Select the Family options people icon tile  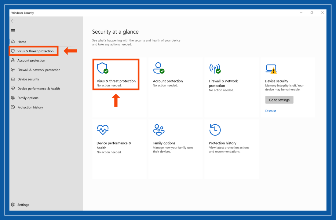pyautogui.click(x=159, y=130)
